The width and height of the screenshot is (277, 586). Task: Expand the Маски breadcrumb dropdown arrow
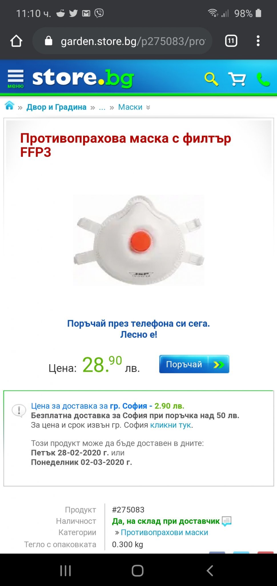click(x=148, y=108)
